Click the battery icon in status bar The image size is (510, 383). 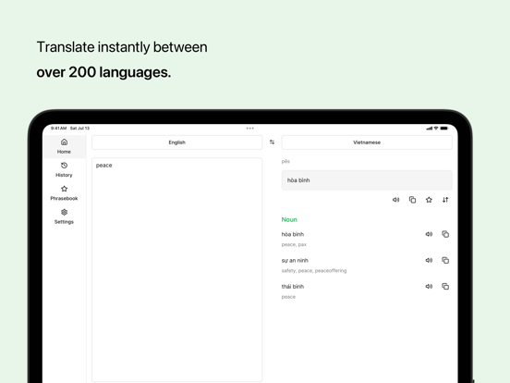[x=444, y=129]
